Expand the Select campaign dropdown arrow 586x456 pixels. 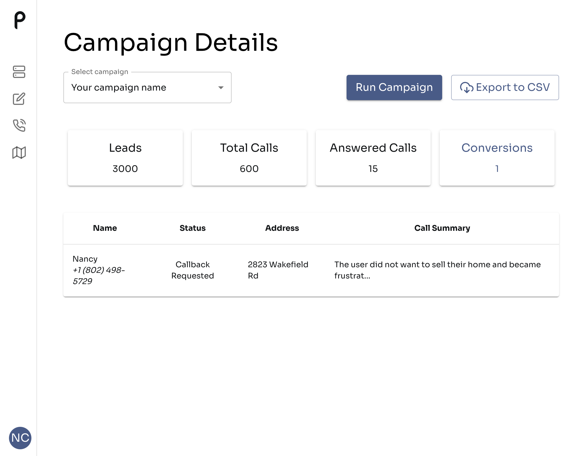pos(221,87)
